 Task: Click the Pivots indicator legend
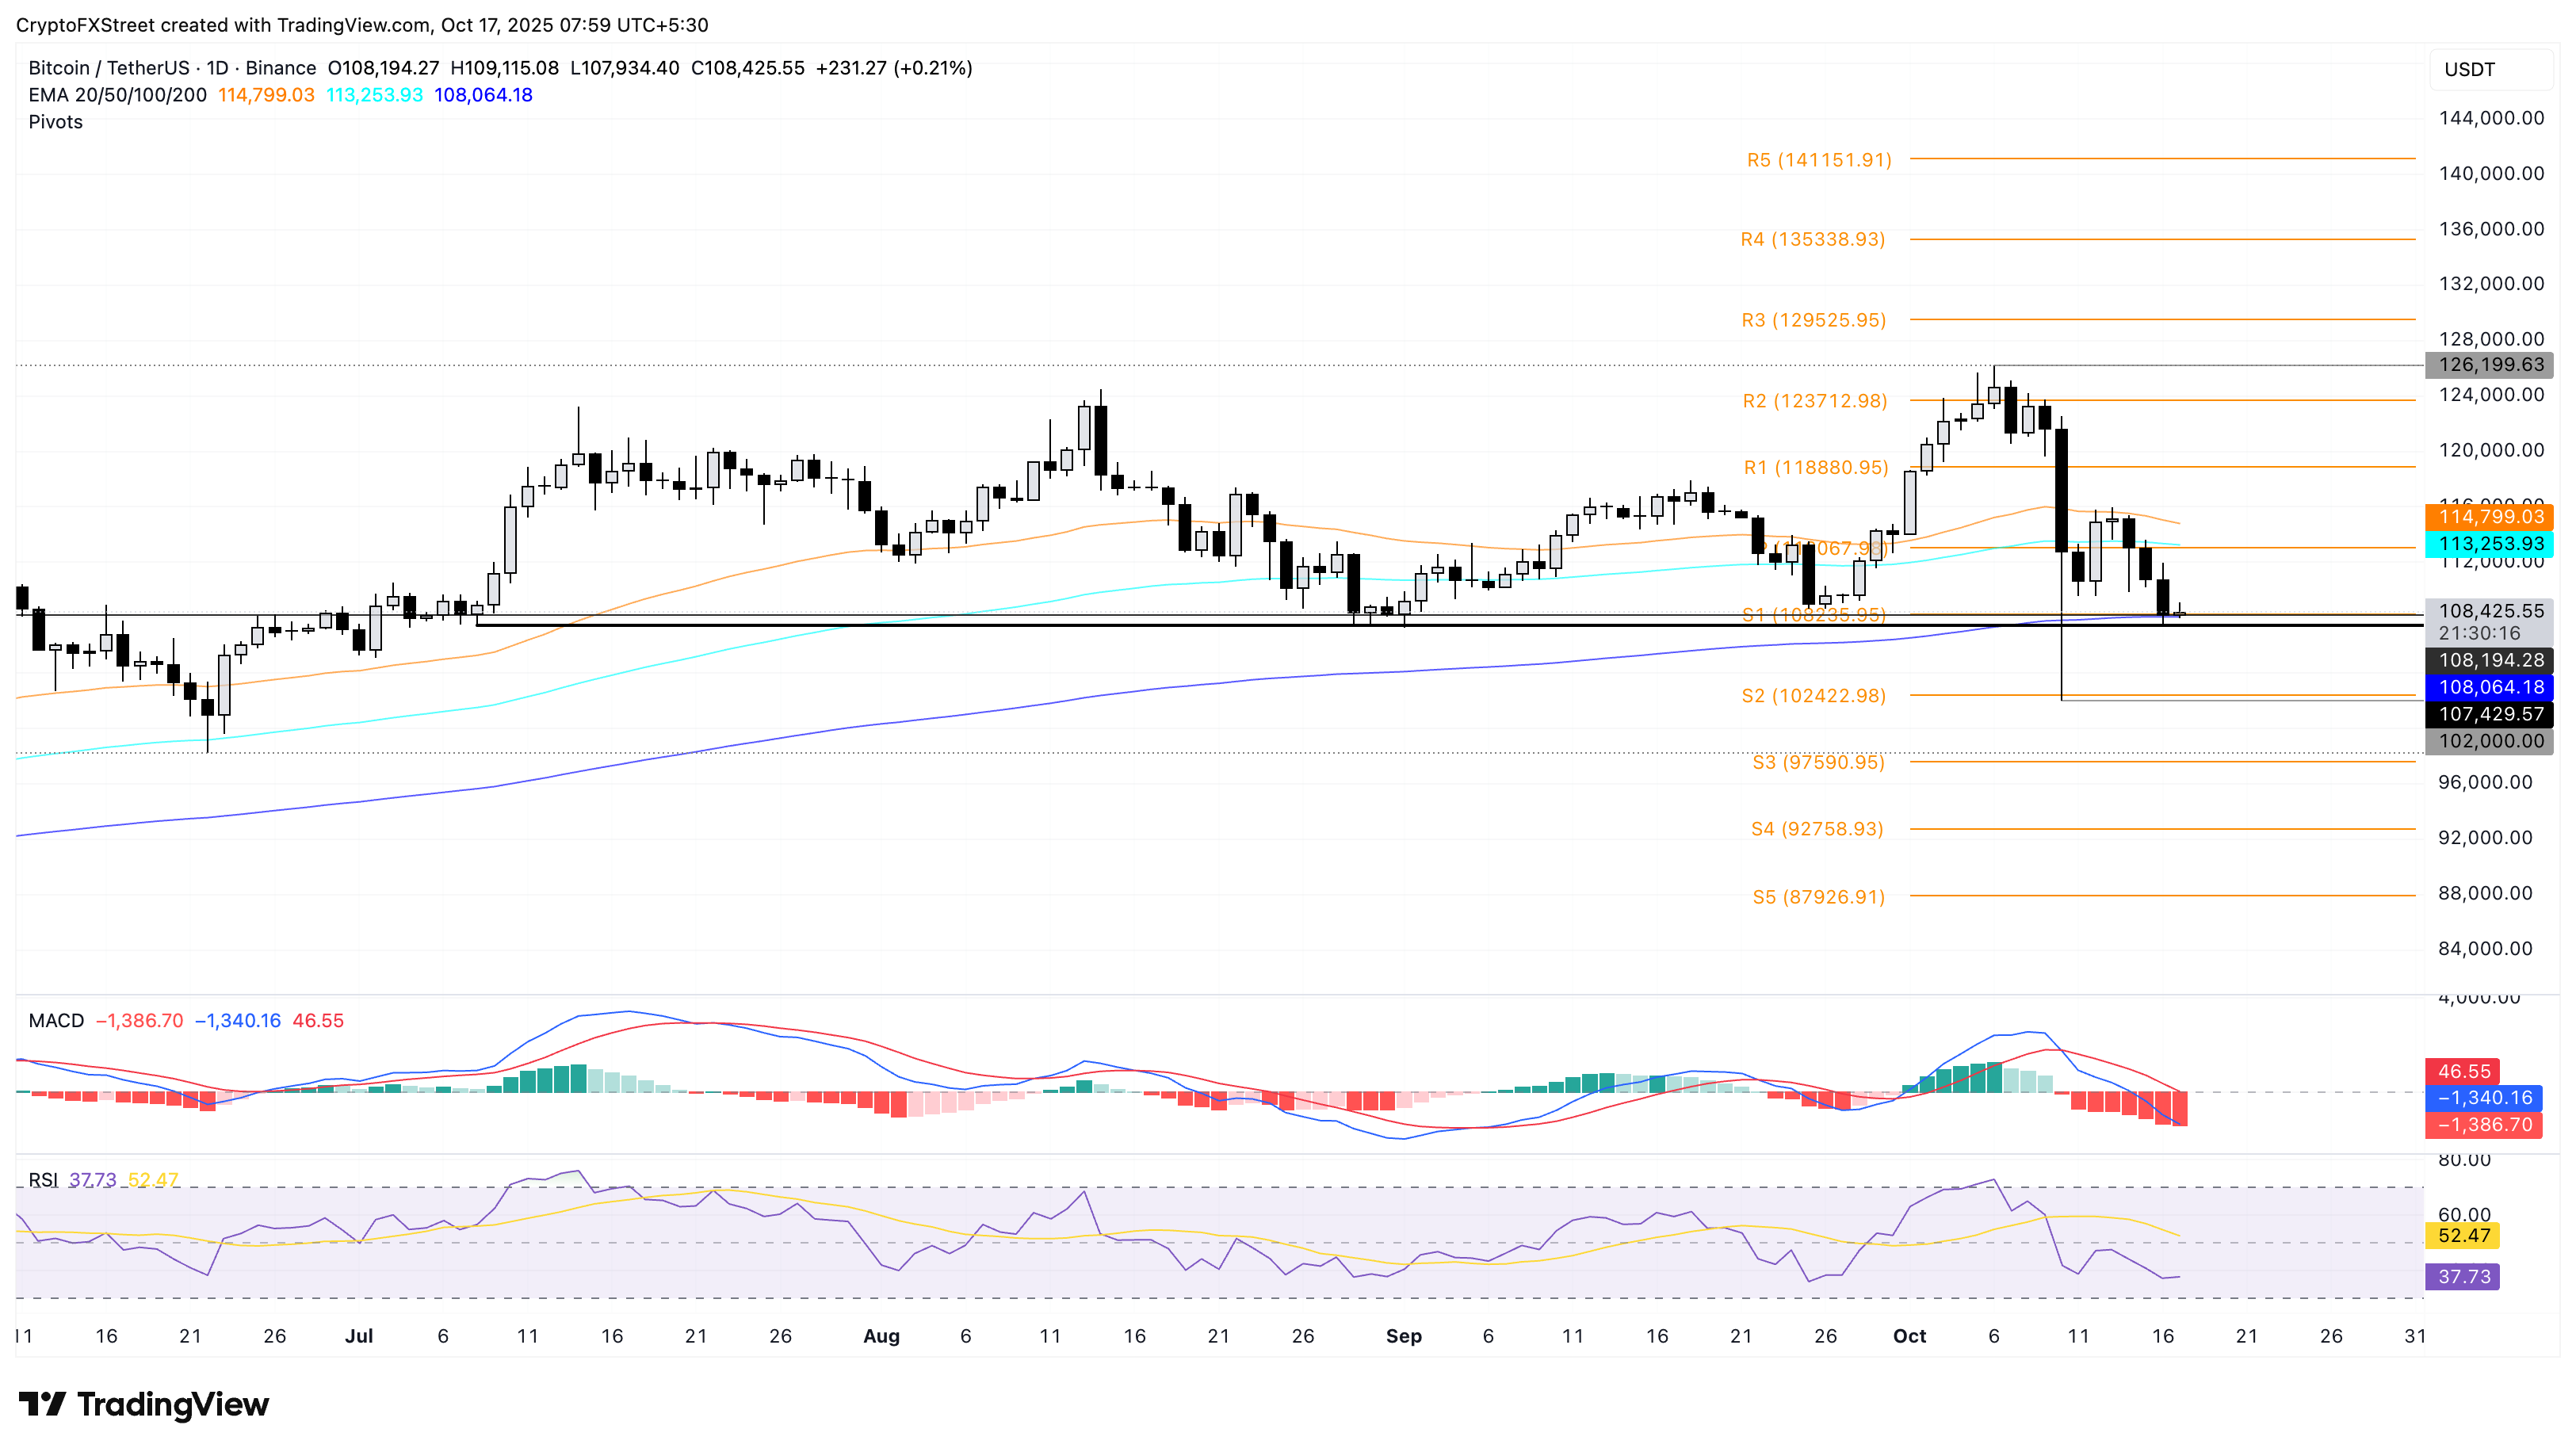pyautogui.click(x=55, y=122)
